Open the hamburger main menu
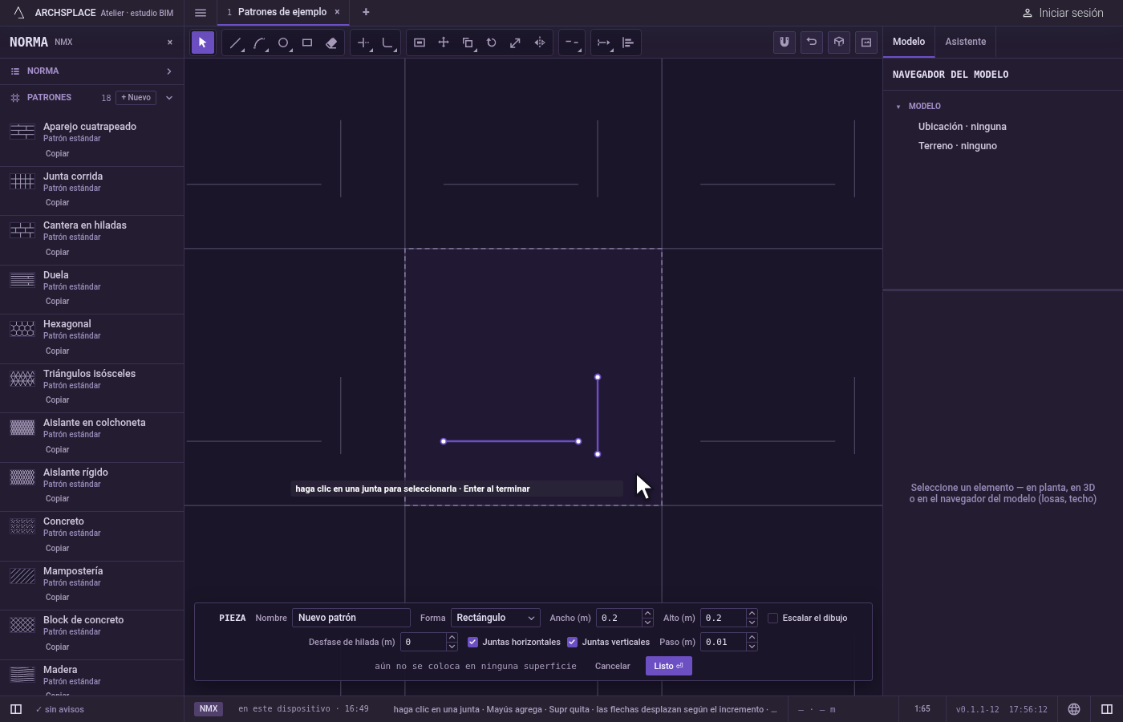This screenshot has height=722, width=1123. tap(201, 12)
